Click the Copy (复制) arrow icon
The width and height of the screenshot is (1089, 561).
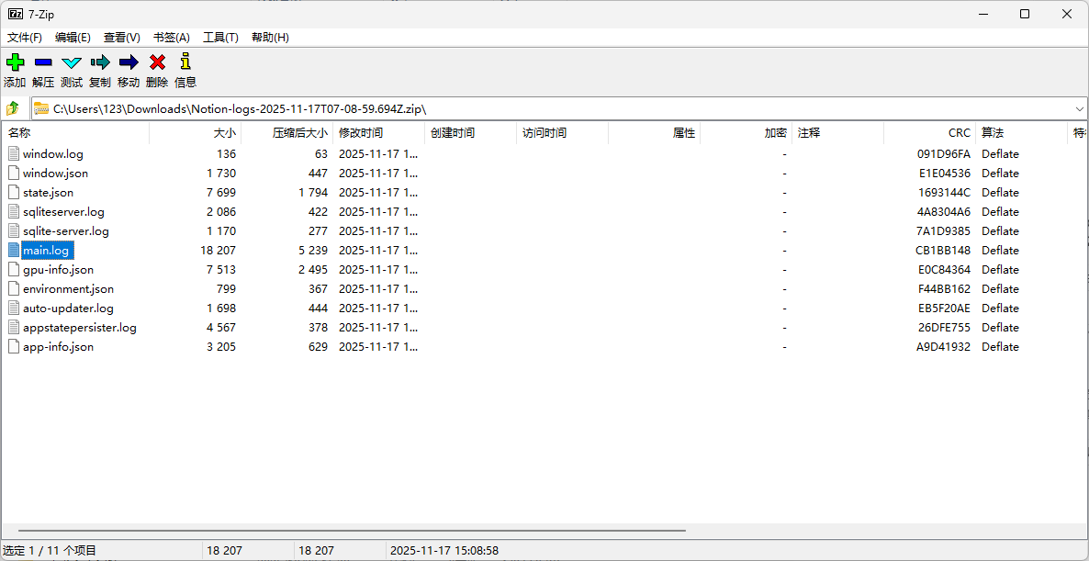point(100,62)
